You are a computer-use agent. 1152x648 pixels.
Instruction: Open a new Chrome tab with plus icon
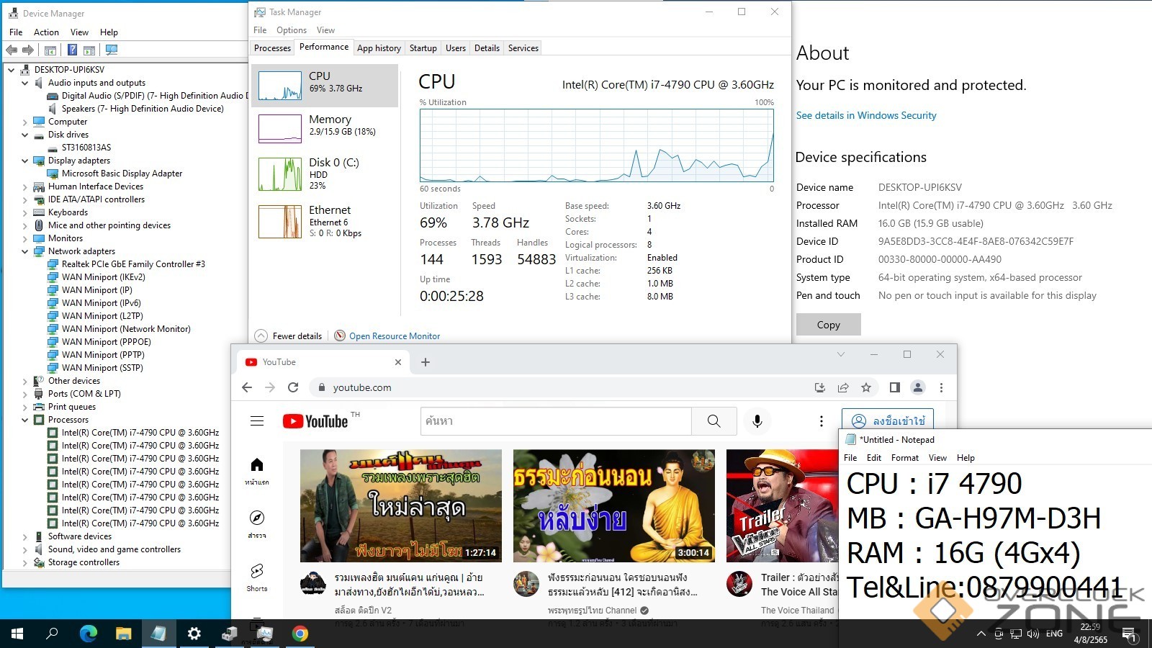point(426,362)
